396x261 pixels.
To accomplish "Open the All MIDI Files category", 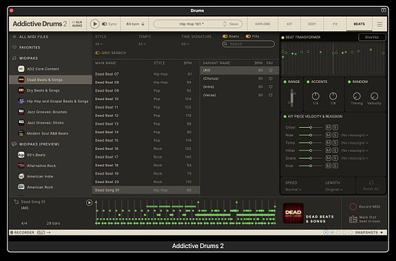I will (34, 37).
